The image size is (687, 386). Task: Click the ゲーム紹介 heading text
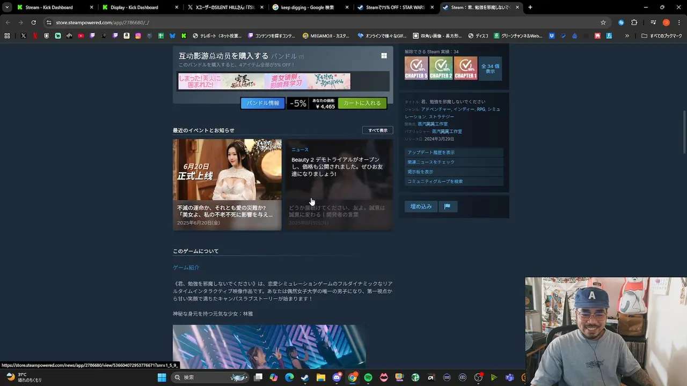[186, 268]
